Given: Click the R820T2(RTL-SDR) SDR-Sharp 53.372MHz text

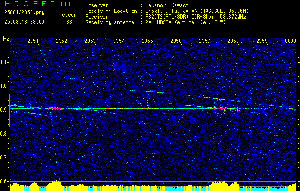Looking at the screenshot, I should [x=196, y=17].
